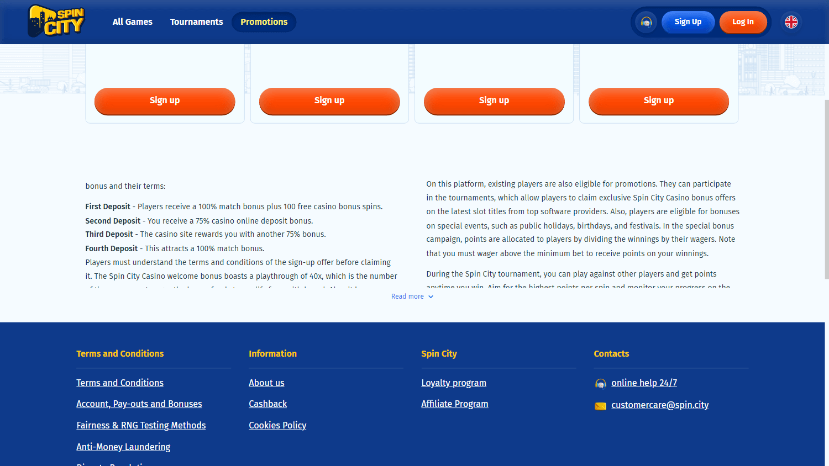Image resolution: width=829 pixels, height=466 pixels.
Task: Click customercare@spin.city email link
Action: pos(660,405)
